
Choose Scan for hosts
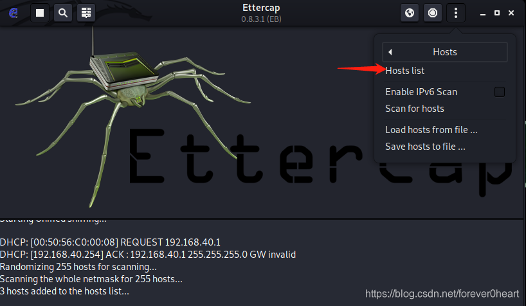415,109
